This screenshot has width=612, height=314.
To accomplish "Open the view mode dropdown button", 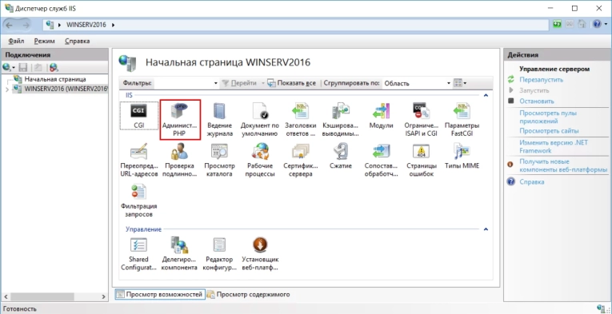I will click(x=460, y=83).
